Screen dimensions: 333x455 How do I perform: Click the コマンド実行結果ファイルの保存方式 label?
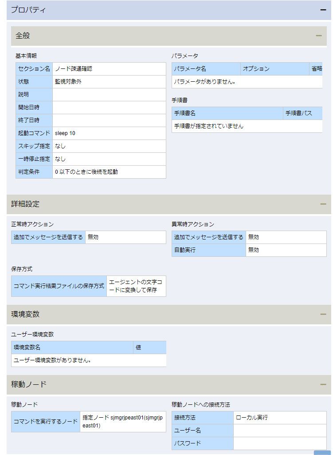coord(59,286)
